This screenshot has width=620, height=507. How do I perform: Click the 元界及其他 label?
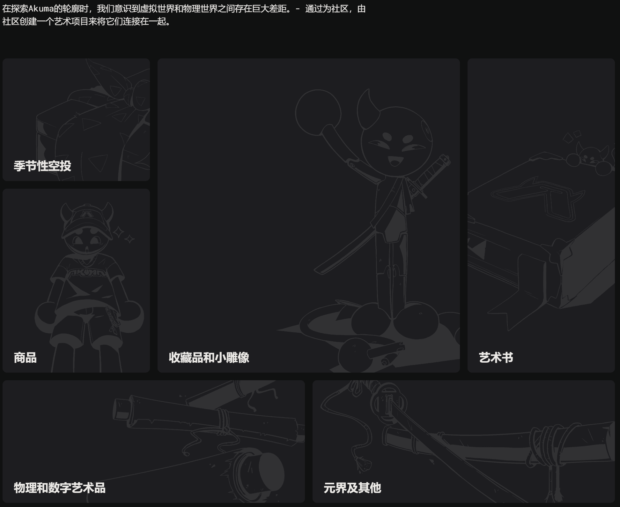353,488
